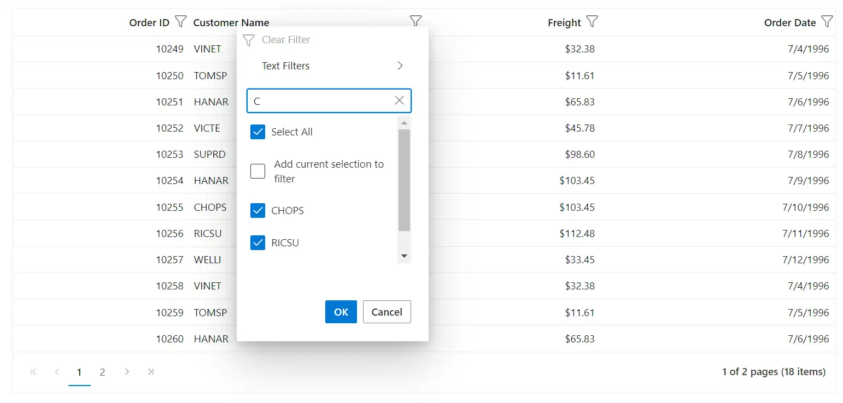The height and width of the screenshot is (403, 843).
Task: Go to page 2
Action: 102,372
